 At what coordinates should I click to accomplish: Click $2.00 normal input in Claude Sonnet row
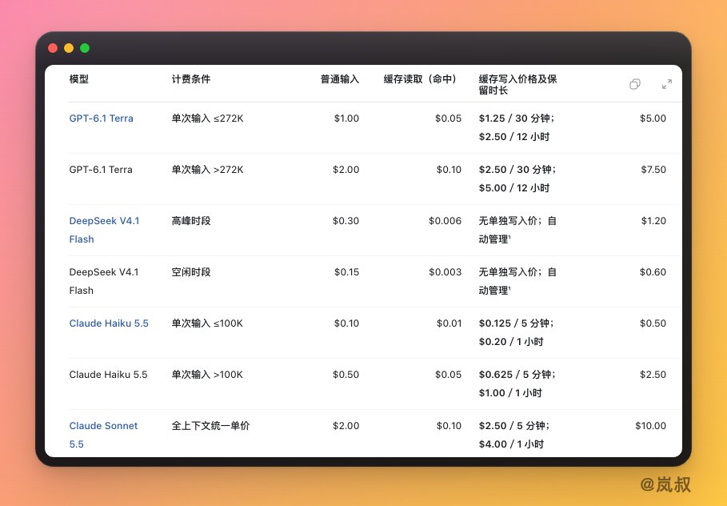pyautogui.click(x=346, y=426)
